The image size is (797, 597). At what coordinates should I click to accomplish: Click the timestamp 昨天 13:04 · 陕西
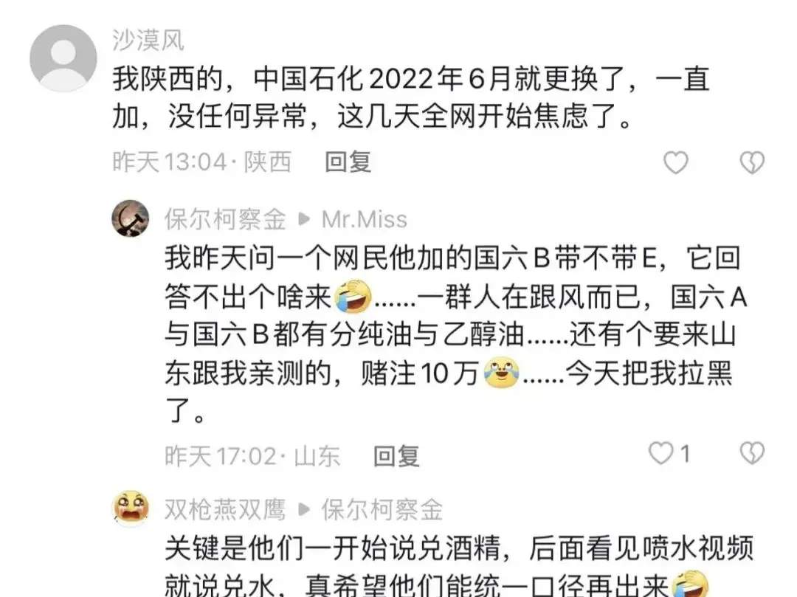[x=201, y=162]
